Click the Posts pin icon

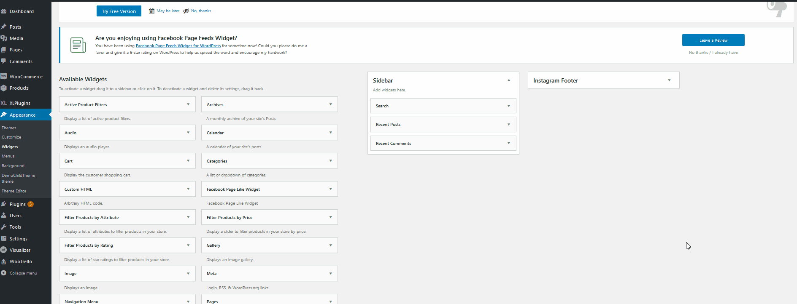[4, 27]
